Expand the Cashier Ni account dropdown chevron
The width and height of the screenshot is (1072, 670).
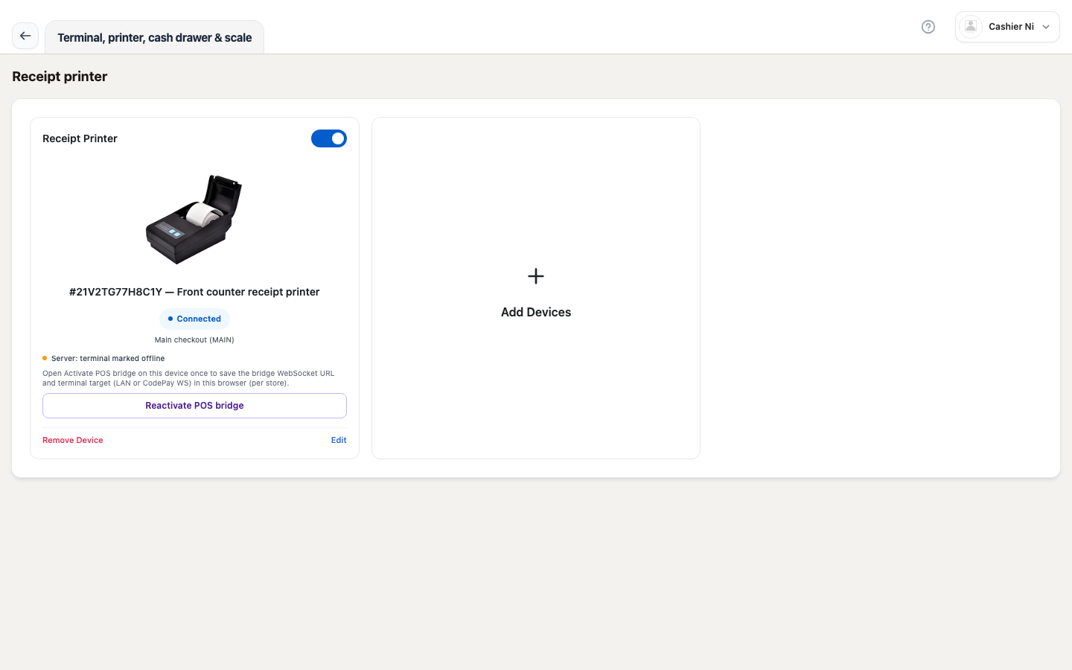1046,27
